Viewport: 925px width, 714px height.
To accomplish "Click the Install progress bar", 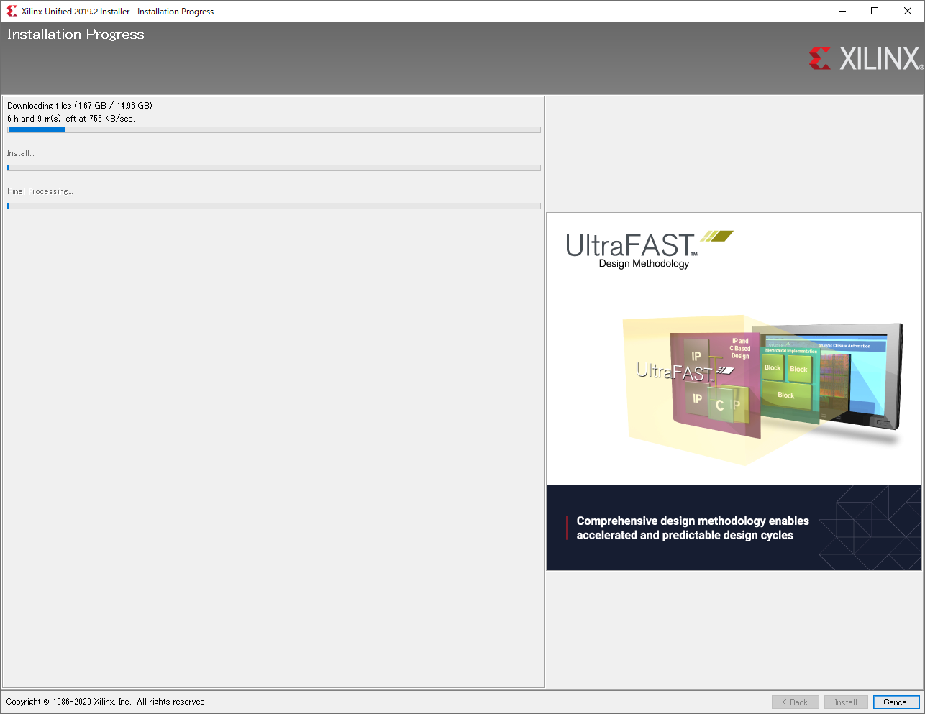I will pos(274,168).
